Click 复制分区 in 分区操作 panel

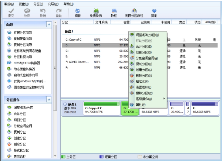pyautogui.click(x=17, y=132)
